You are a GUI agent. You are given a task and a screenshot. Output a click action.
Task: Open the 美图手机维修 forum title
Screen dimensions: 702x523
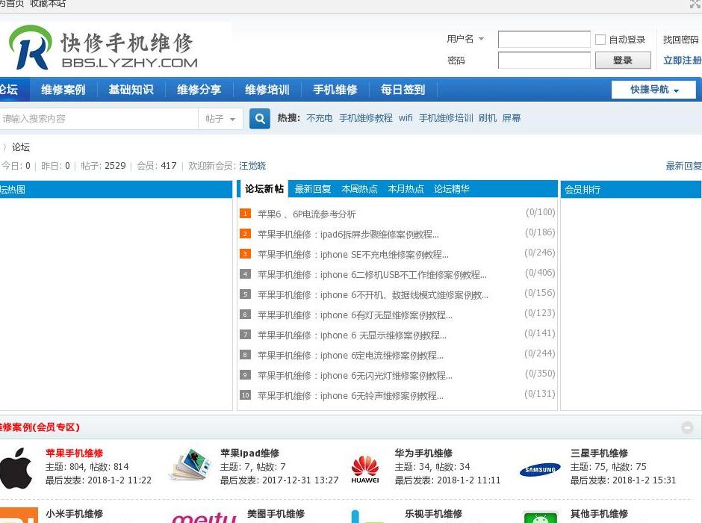click(276, 513)
